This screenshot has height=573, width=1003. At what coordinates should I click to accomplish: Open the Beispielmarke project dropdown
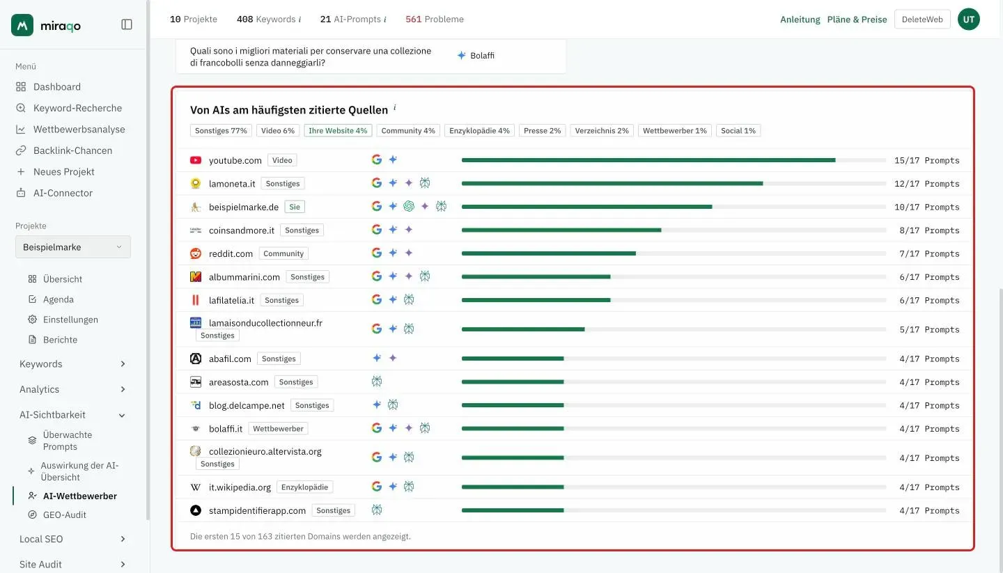[x=73, y=247]
